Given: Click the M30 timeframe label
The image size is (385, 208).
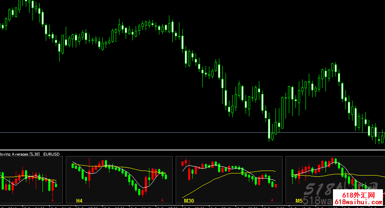Looking at the screenshot, I should pos(189,201).
